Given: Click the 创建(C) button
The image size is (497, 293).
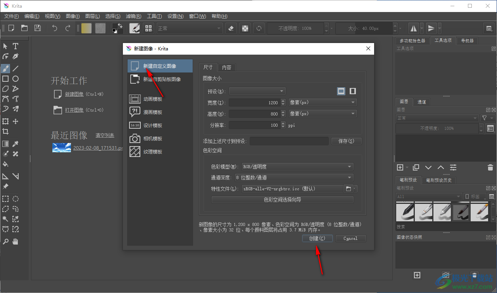Looking at the screenshot, I should (317, 238).
